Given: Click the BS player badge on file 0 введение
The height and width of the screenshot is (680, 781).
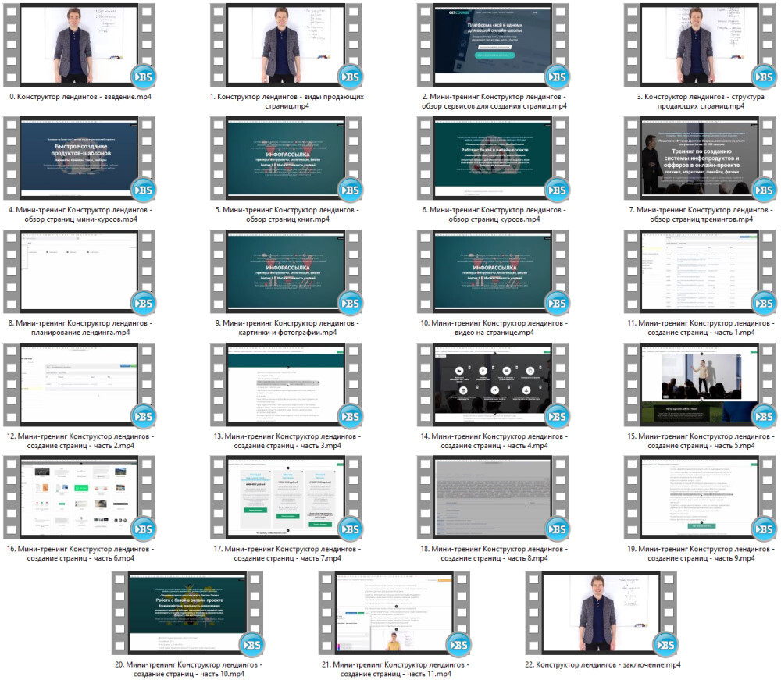Looking at the screenshot, I should [x=144, y=77].
